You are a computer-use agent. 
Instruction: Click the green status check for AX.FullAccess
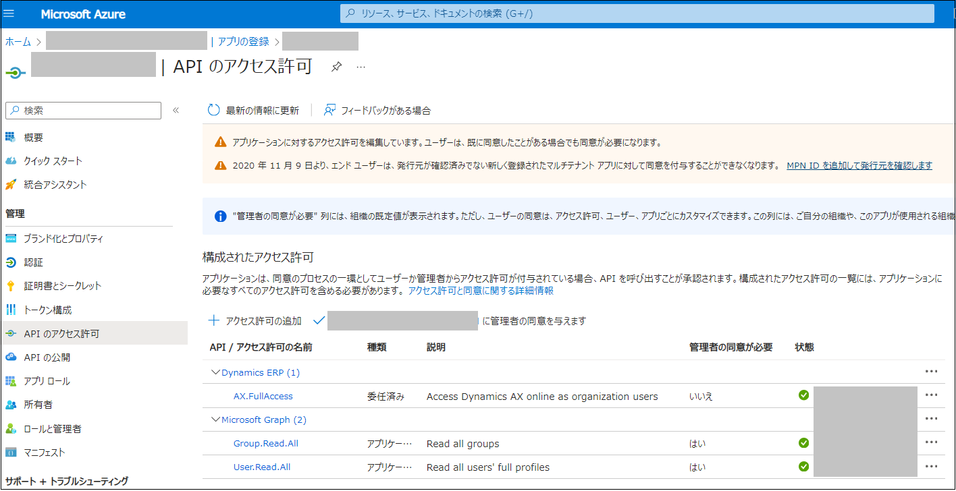(x=803, y=395)
